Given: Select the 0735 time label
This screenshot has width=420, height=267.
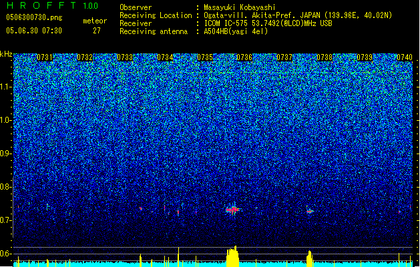Looking at the screenshot, I should (205, 57).
